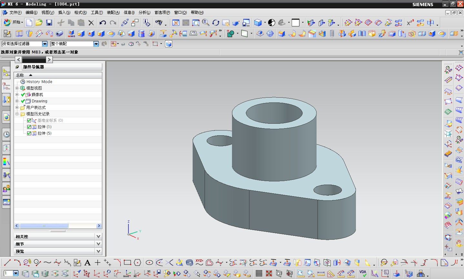
Task: Open the 编辑(E) menu
Action: [x=31, y=13]
